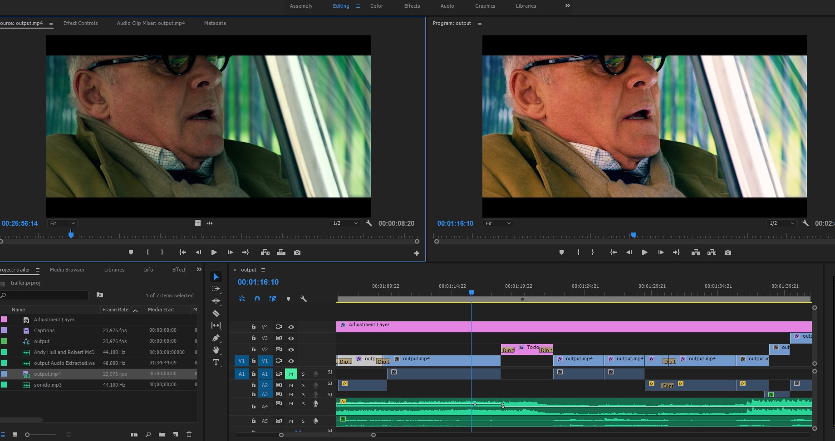Solo track A2 with S button

[303, 385]
